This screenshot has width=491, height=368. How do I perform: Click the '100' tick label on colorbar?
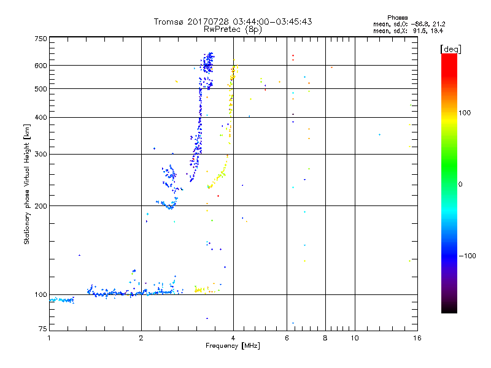pyautogui.click(x=465, y=113)
